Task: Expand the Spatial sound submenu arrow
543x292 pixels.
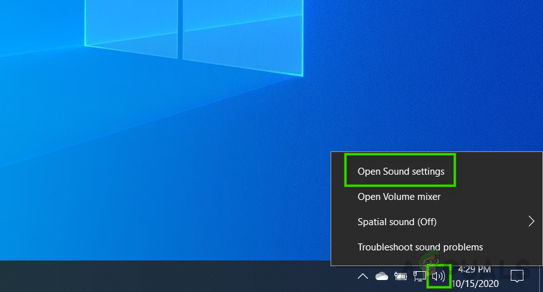Action: tap(531, 221)
